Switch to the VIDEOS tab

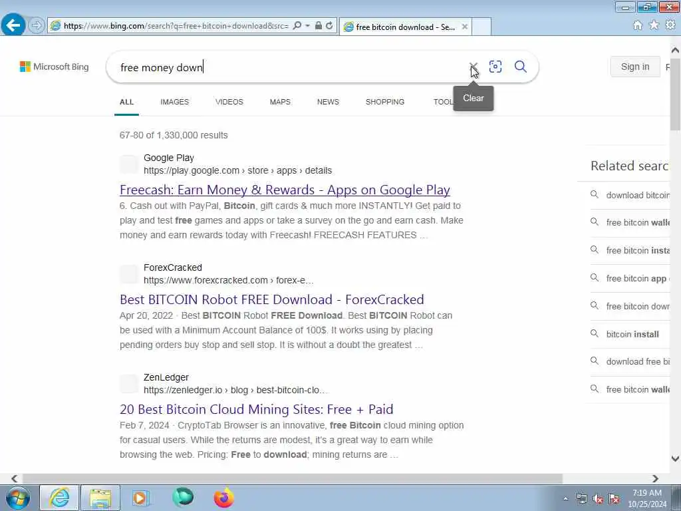pos(229,102)
